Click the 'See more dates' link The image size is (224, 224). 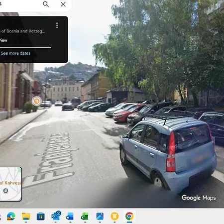click(15, 53)
